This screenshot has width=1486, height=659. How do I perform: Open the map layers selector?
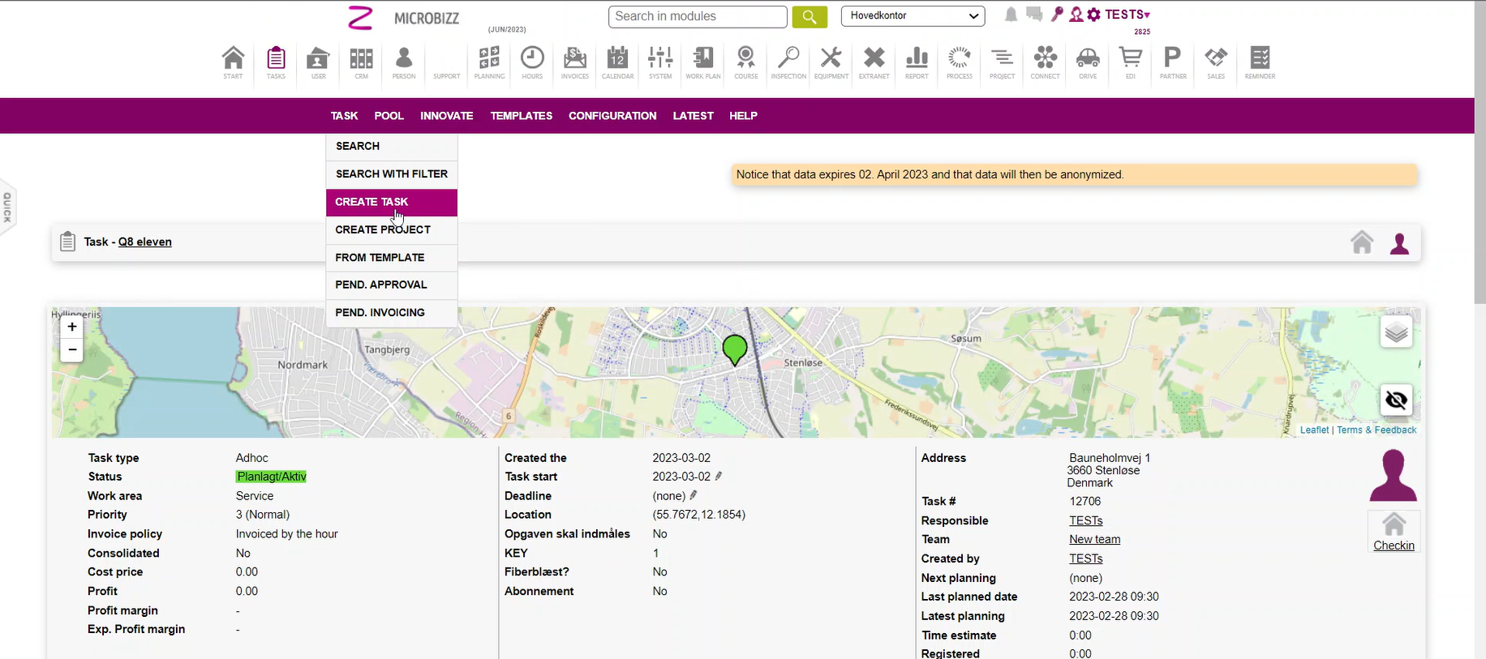1396,332
